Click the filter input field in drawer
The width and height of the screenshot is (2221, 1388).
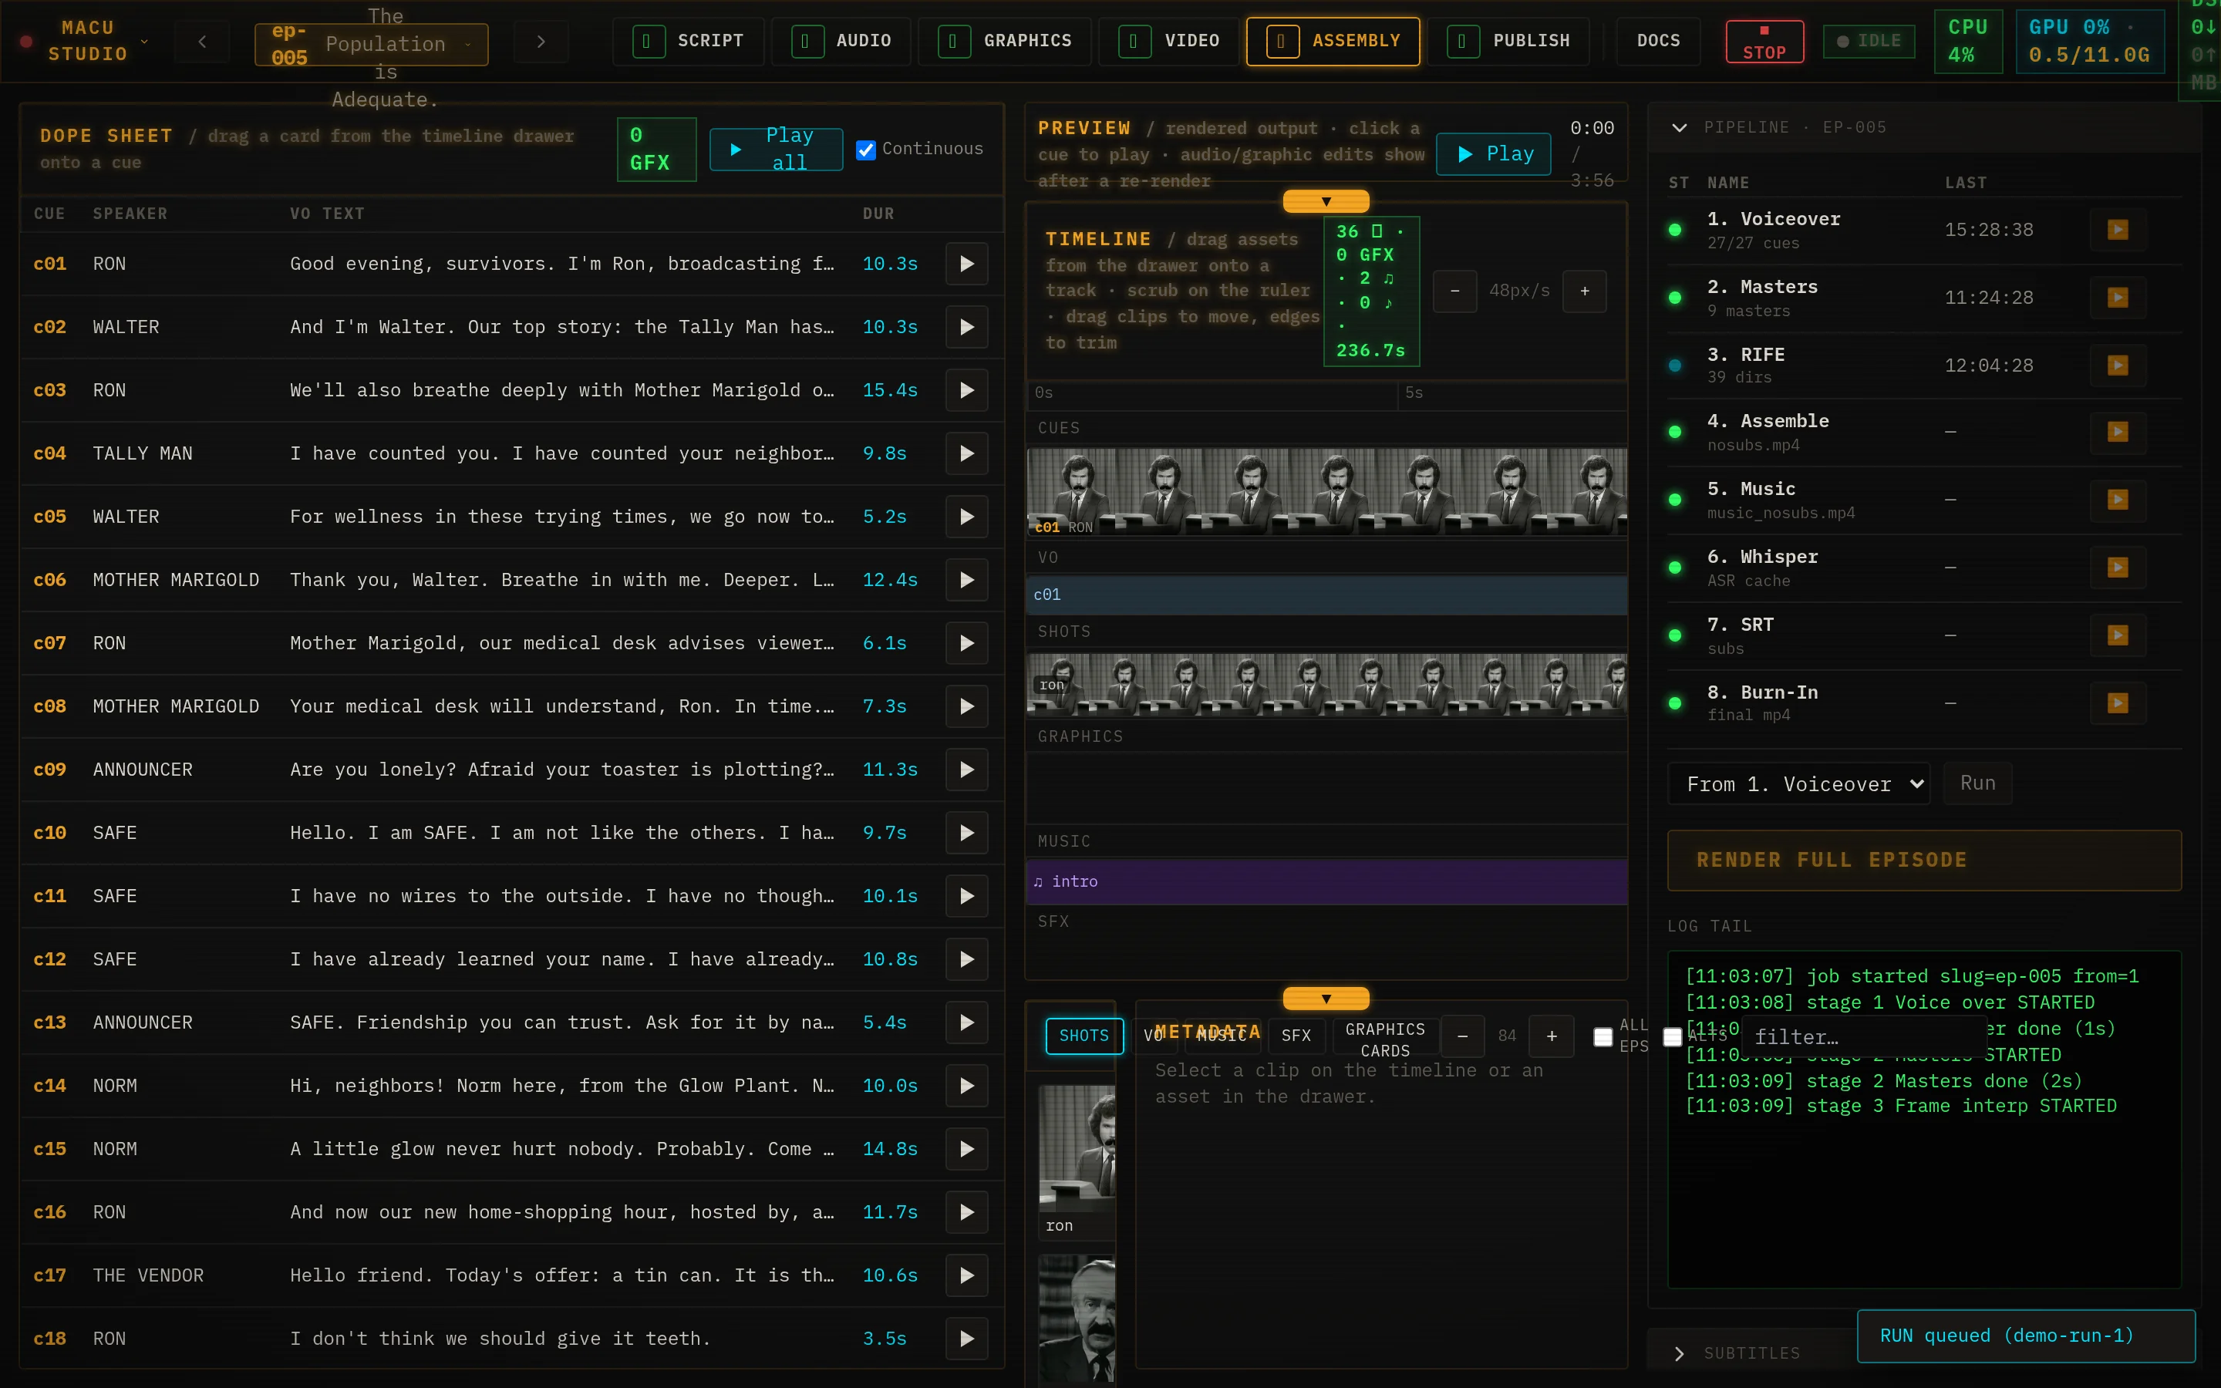(x=1863, y=1037)
